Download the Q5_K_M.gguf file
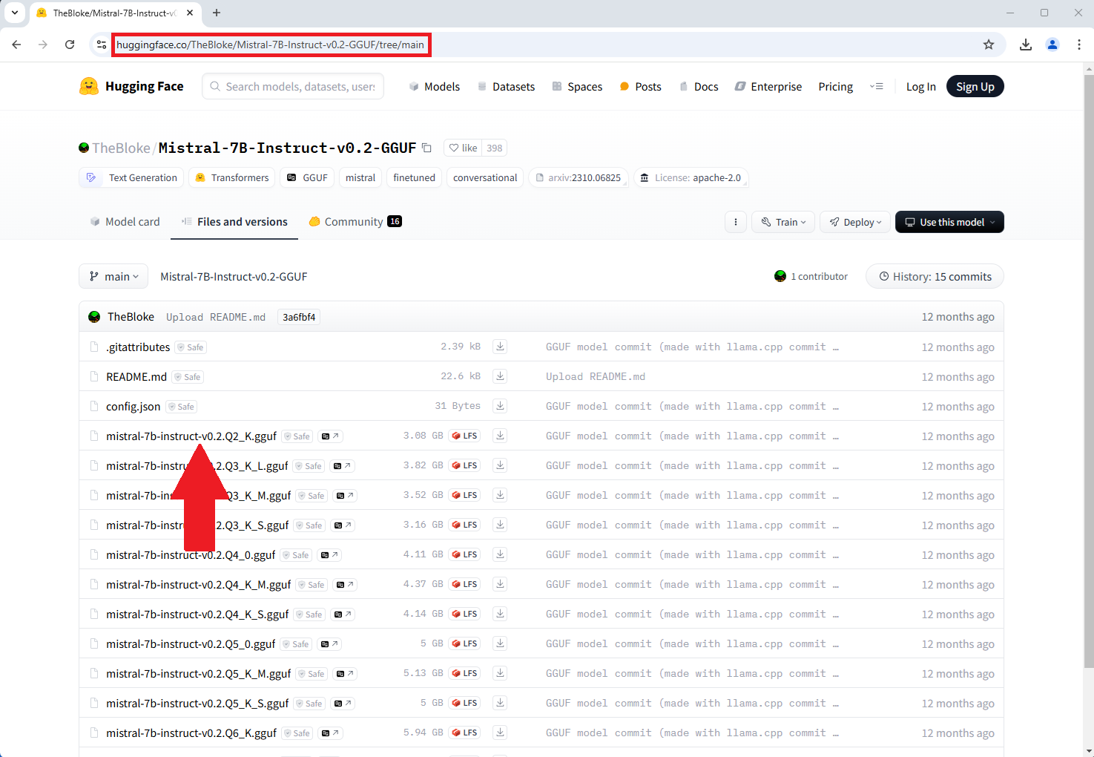 pyautogui.click(x=500, y=673)
